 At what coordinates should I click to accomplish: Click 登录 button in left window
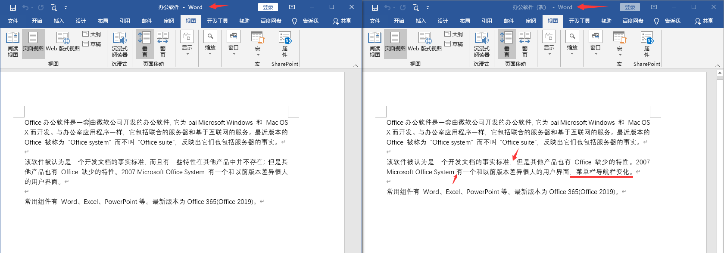click(268, 7)
